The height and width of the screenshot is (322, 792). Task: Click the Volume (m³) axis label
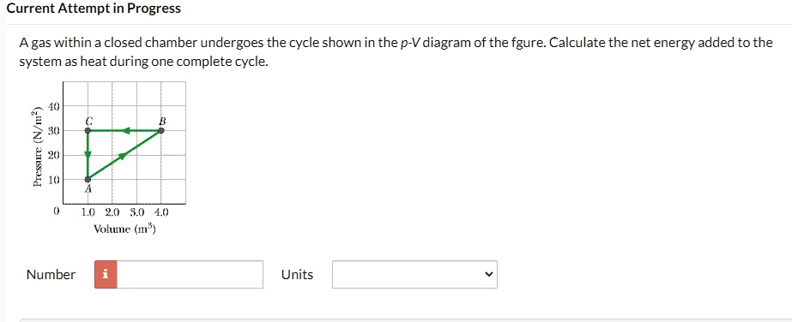(x=124, y=230)
